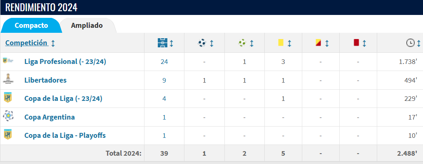Click the minutes played clock icon

[x=411, y=43]
